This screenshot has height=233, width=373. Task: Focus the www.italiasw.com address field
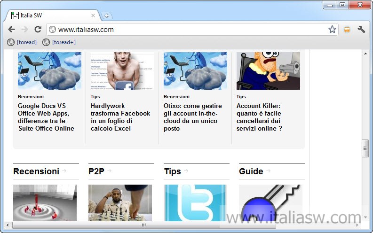192,30
